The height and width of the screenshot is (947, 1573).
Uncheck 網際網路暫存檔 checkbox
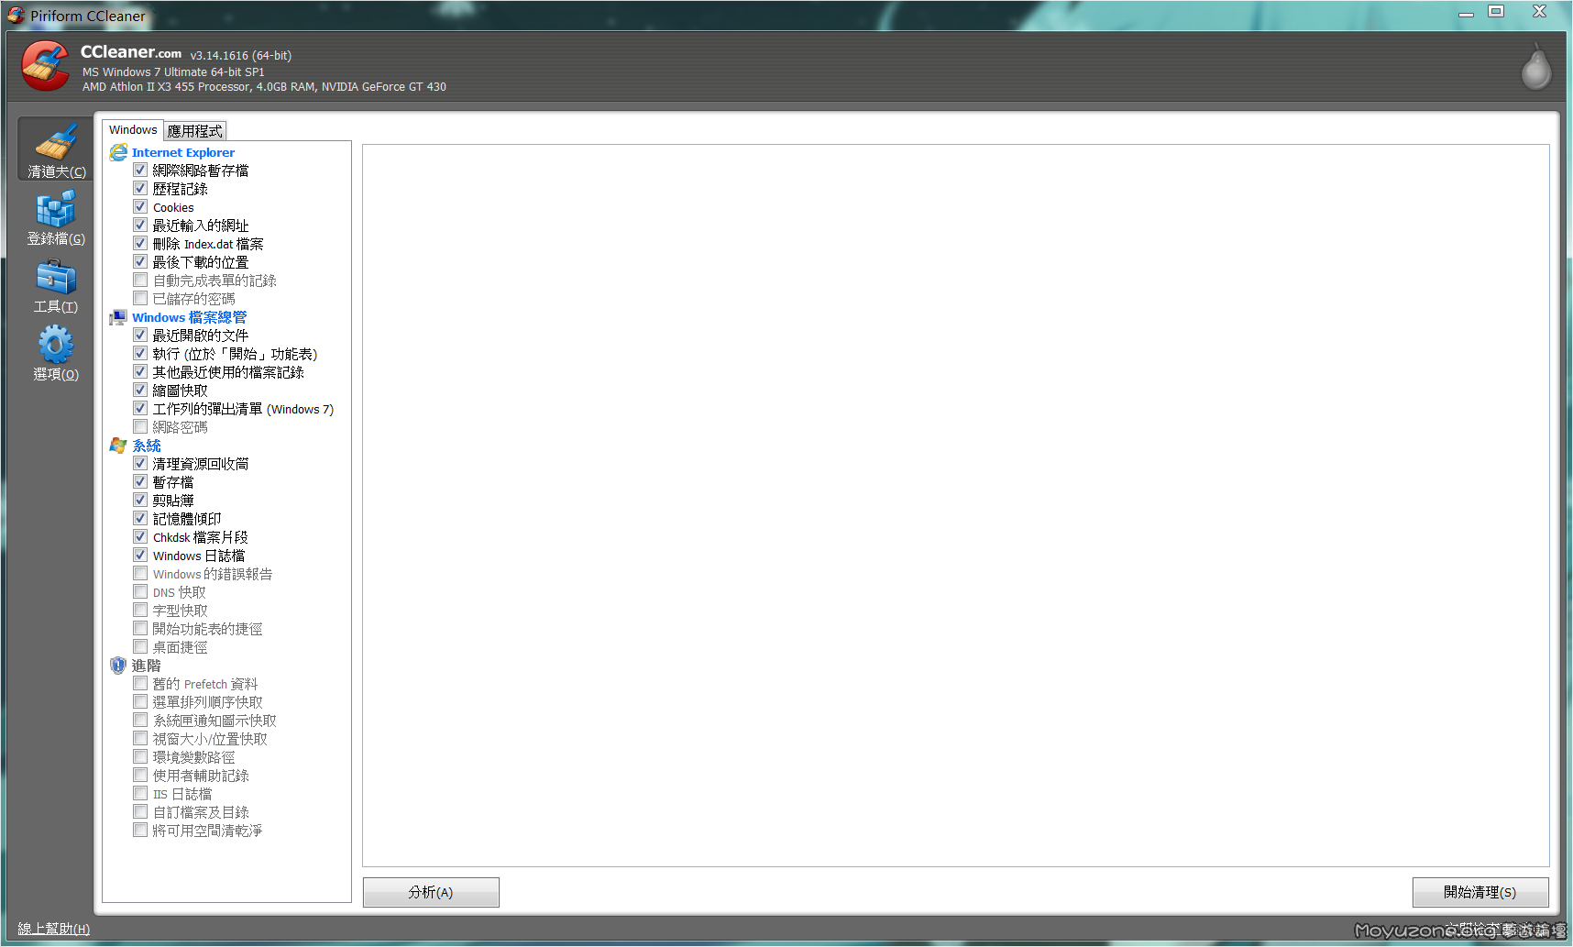pos(140,170)
